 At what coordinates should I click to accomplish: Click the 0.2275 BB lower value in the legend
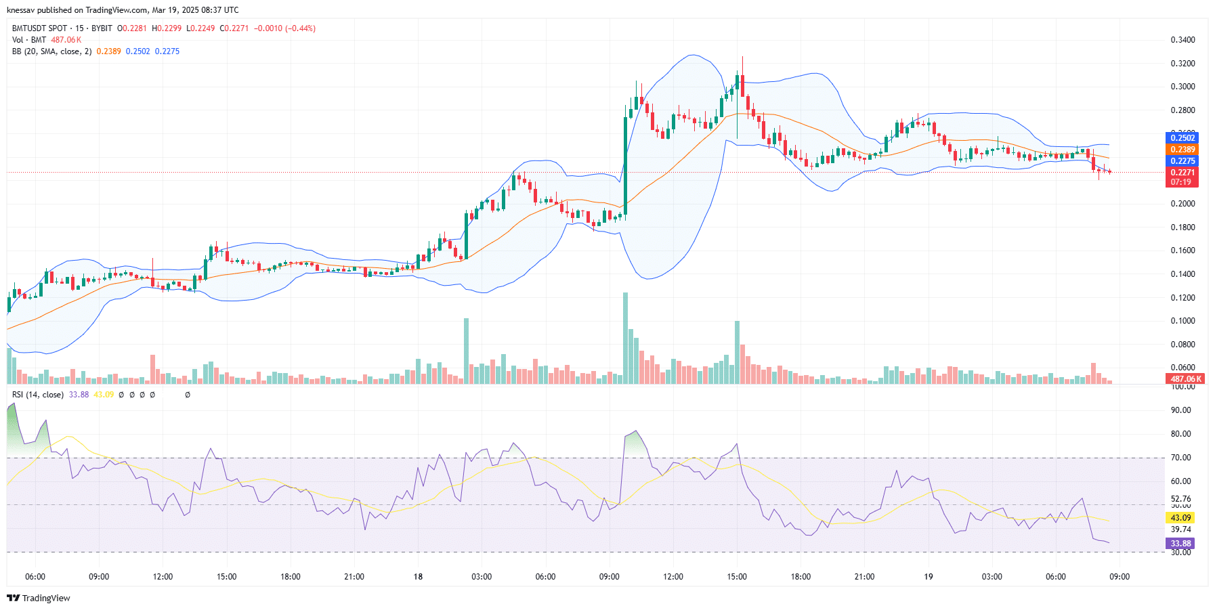click(x=167, y=51)
